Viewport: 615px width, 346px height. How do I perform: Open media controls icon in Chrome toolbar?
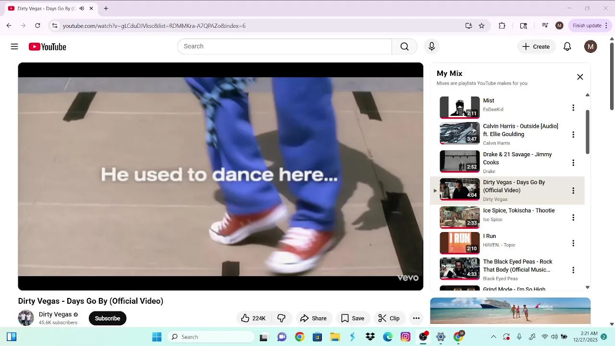(545, 25)
